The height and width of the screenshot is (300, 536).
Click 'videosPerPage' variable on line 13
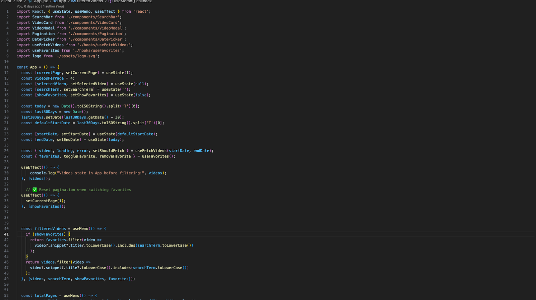click(x=49, y=78)
